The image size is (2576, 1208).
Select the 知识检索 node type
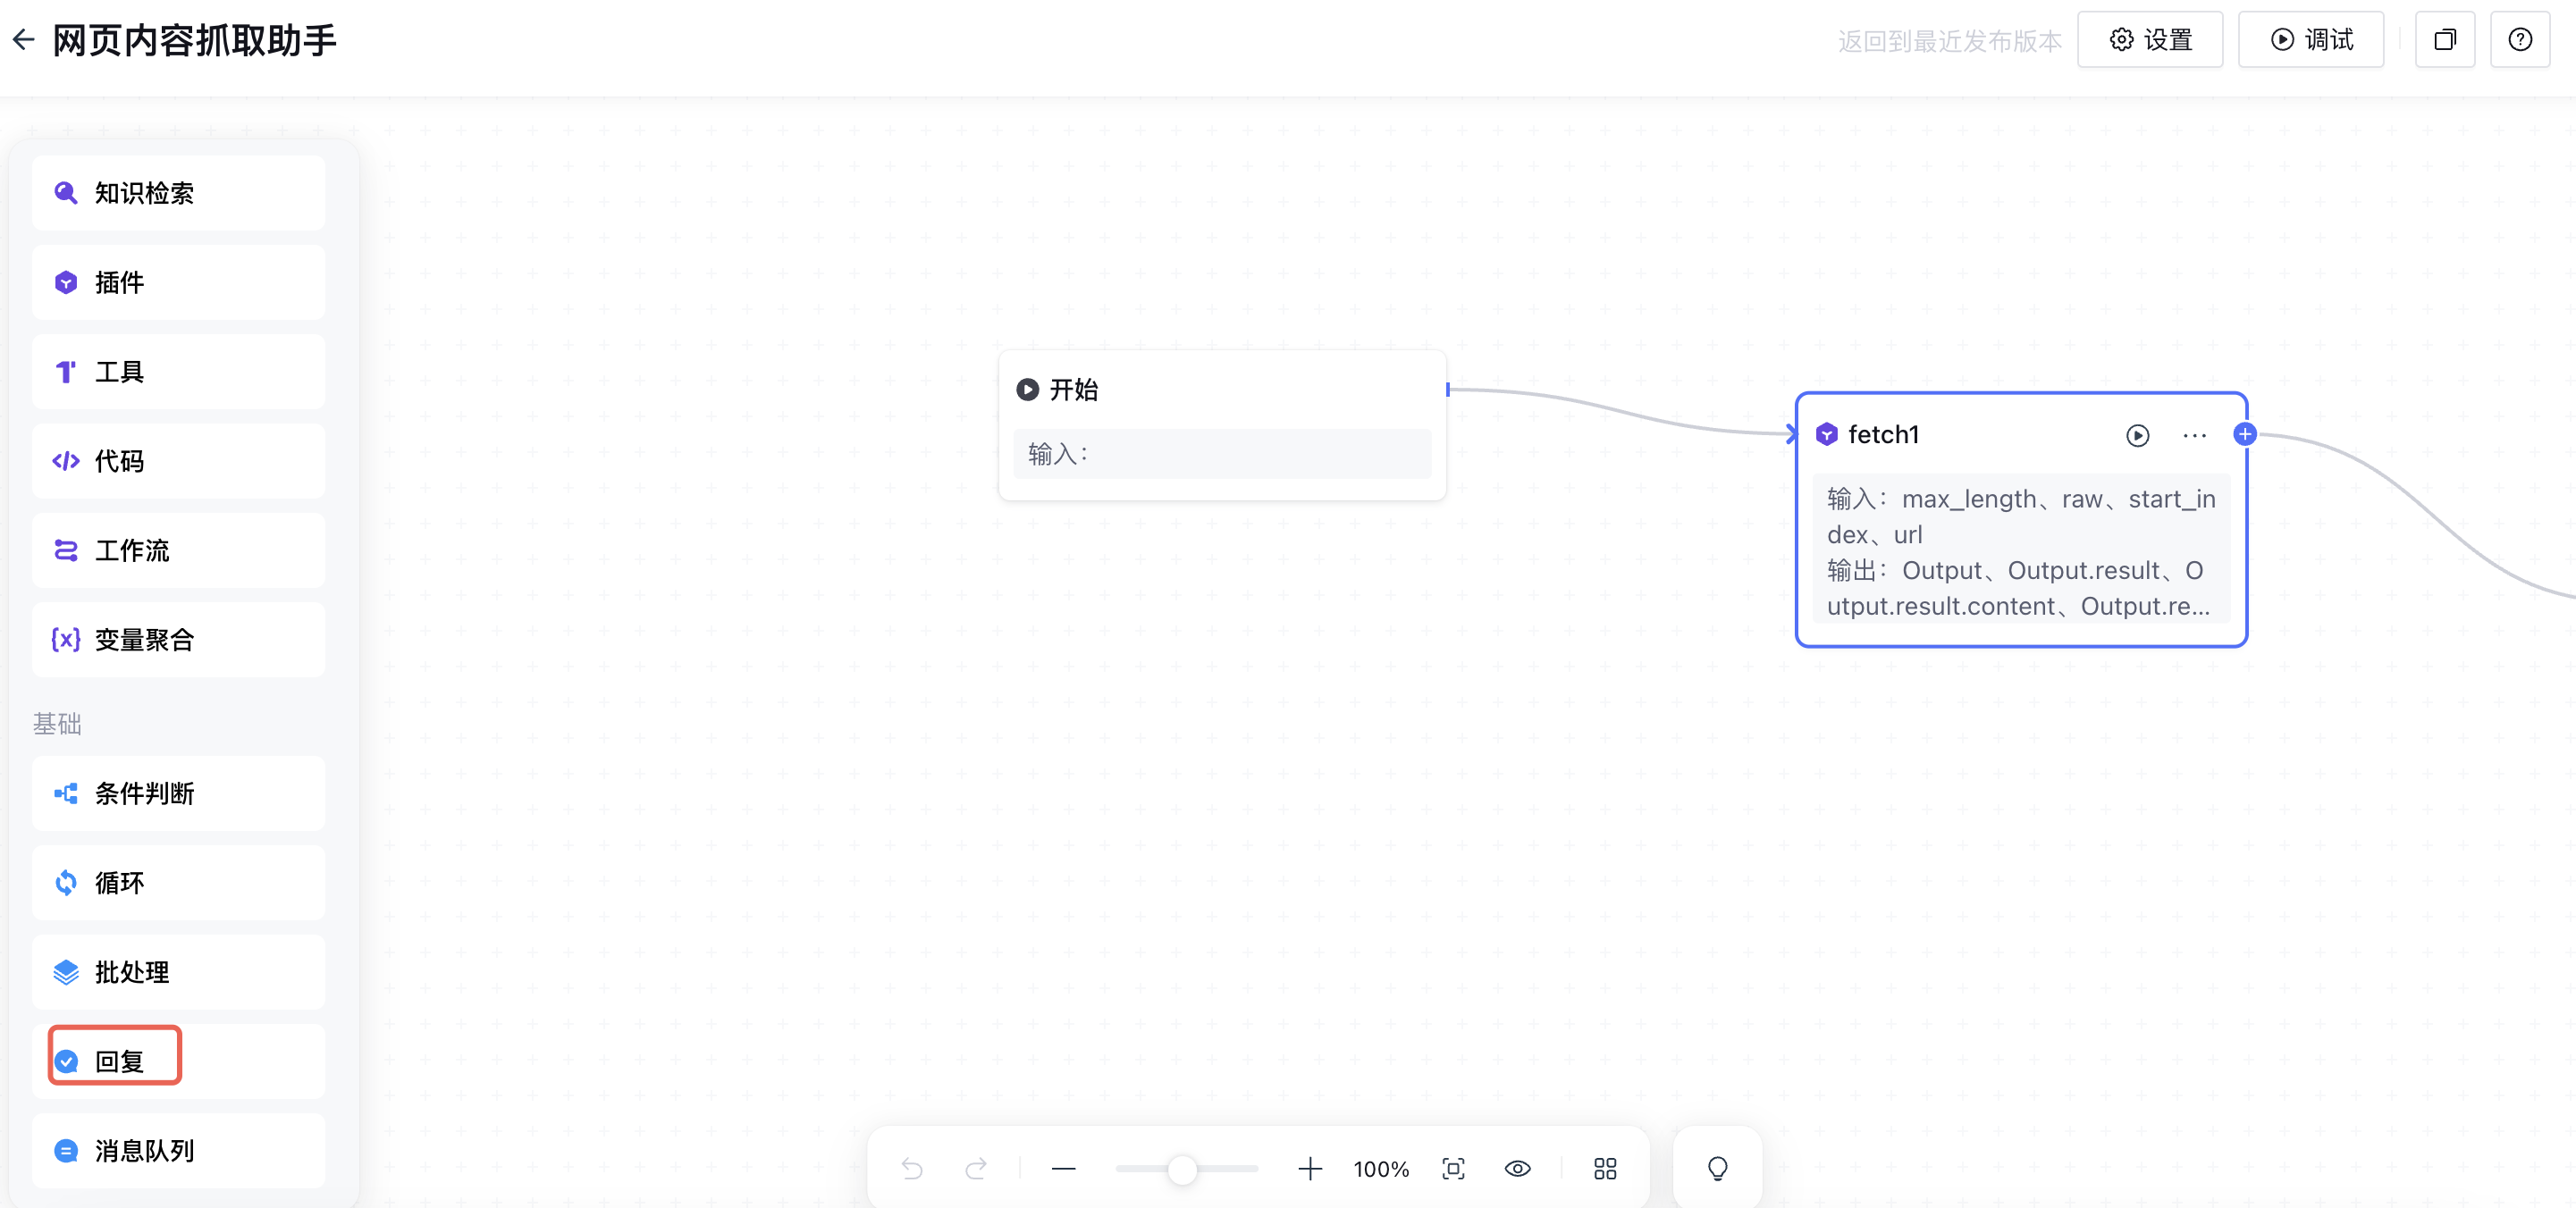178,193
